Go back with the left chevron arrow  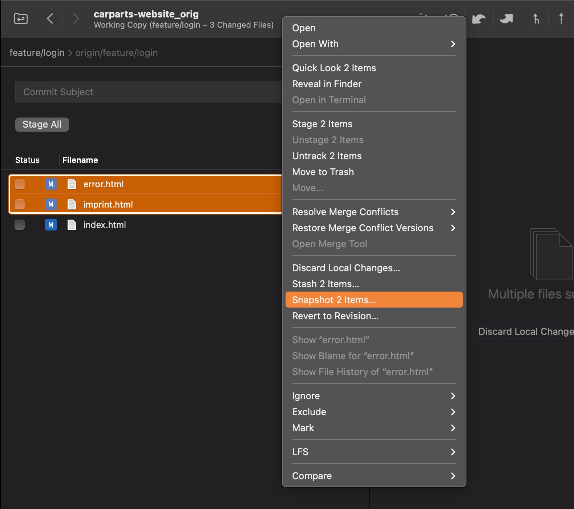pos(50,19)
